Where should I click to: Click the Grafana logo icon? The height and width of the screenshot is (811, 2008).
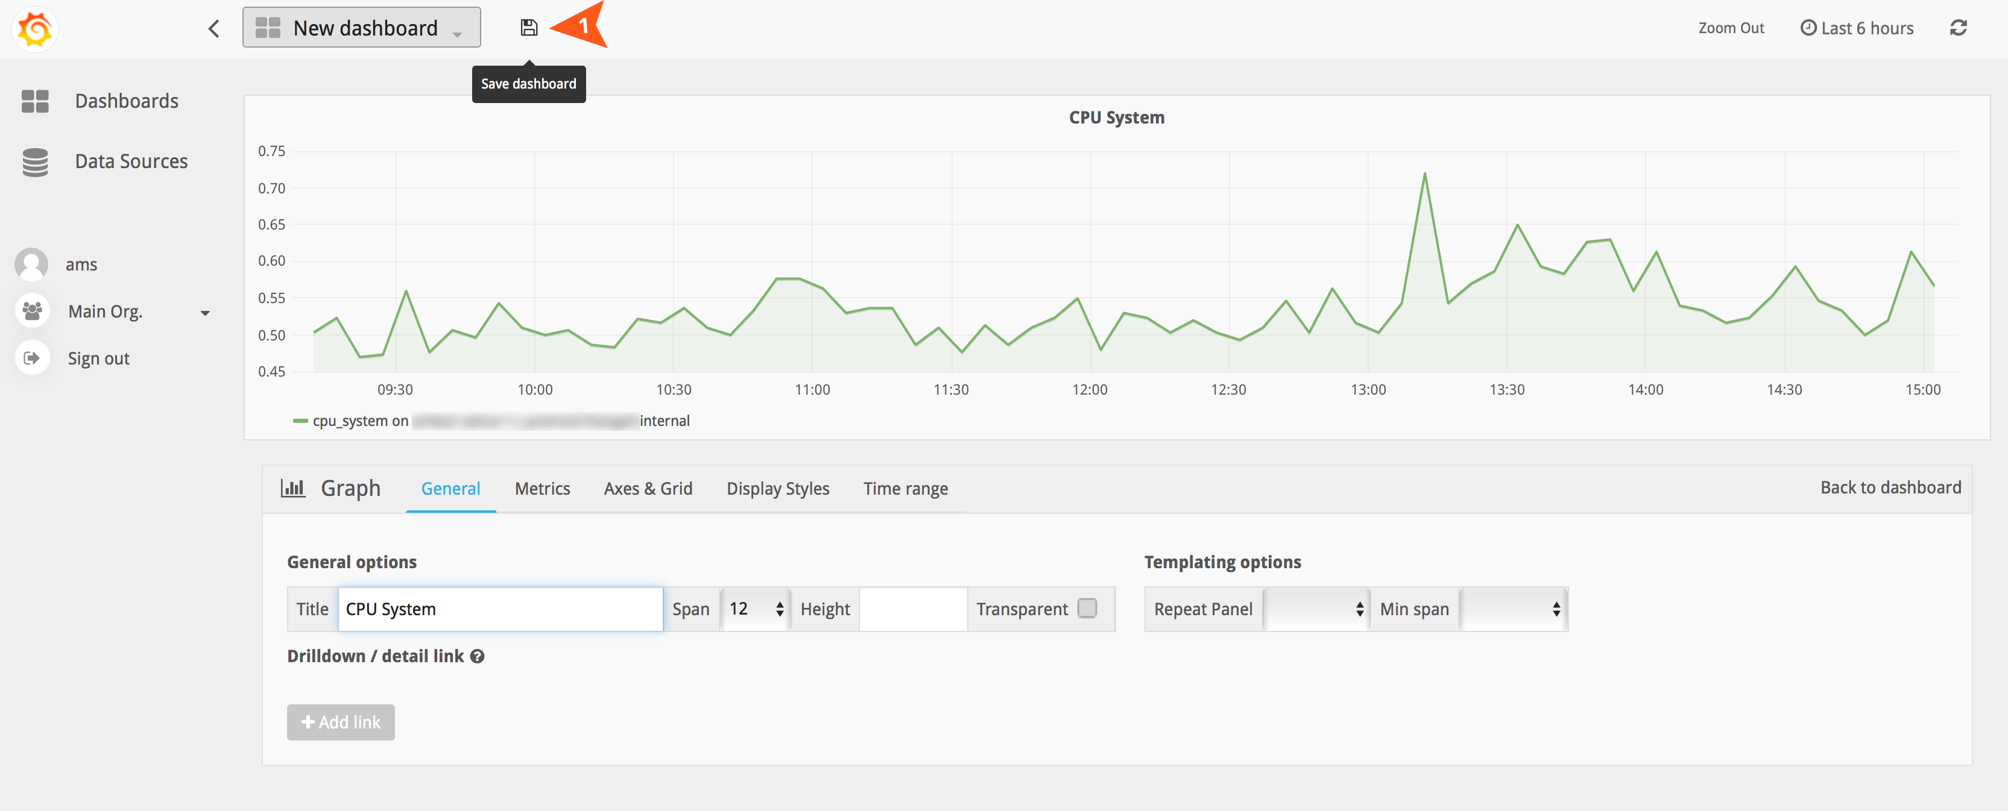pos(34,30)
